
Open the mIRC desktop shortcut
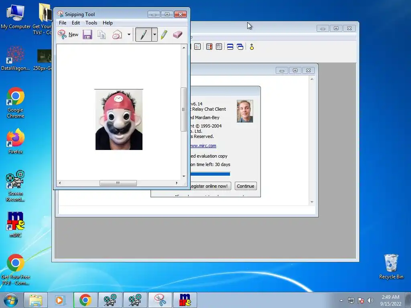(16, 225)
